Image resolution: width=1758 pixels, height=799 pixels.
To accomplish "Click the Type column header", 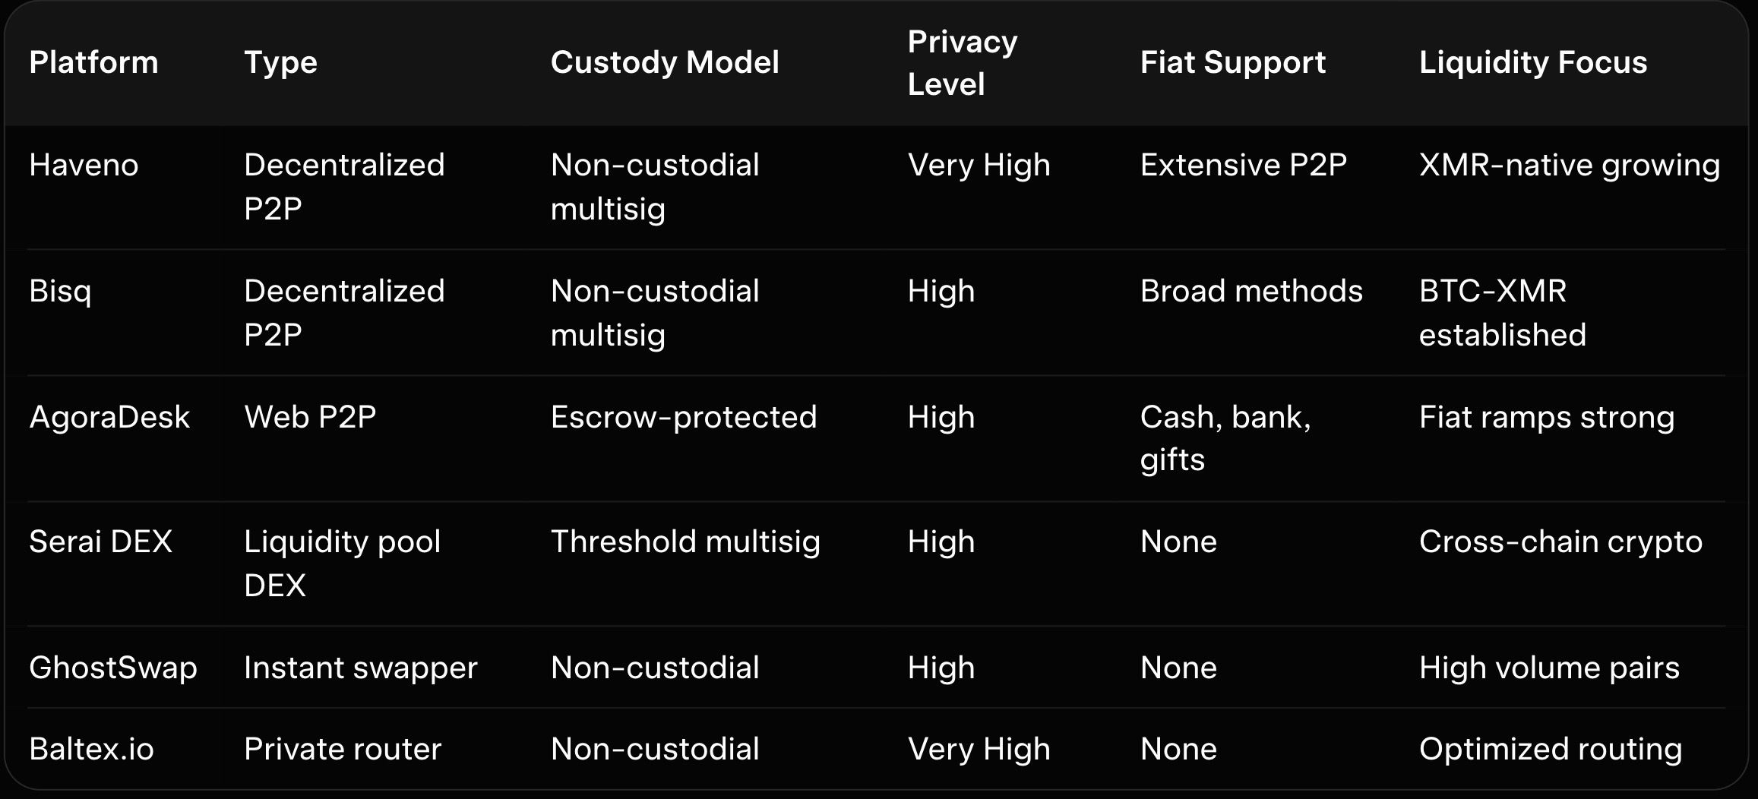I will click(280, 62).
